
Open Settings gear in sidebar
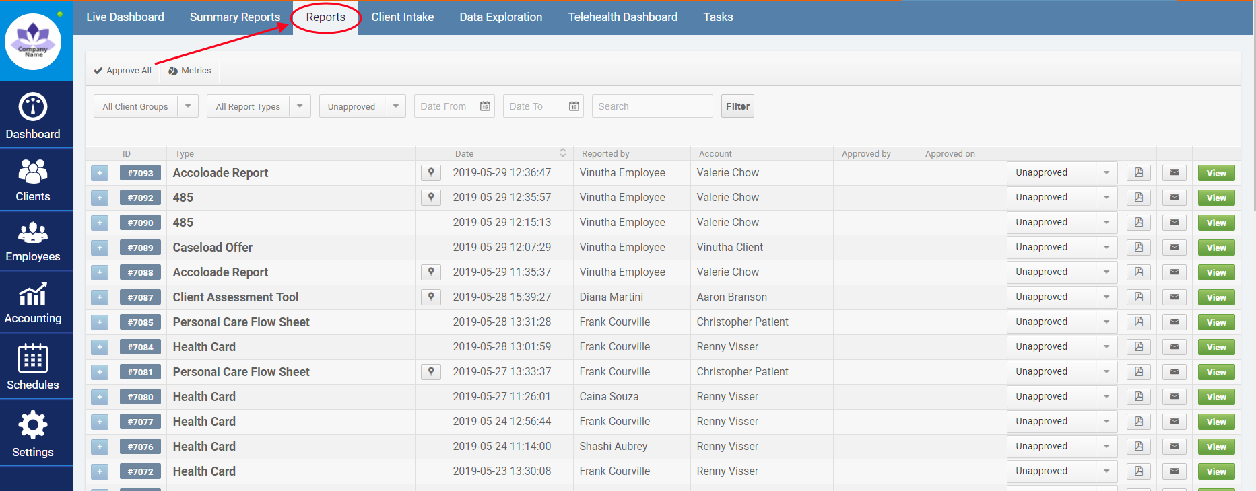(33, 434)
